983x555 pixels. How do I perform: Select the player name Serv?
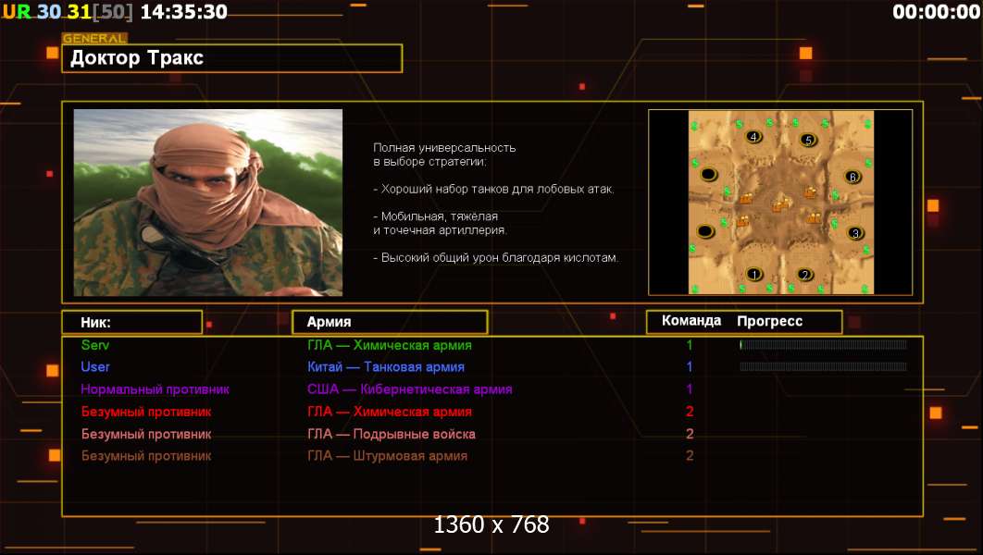click(95, 344)
